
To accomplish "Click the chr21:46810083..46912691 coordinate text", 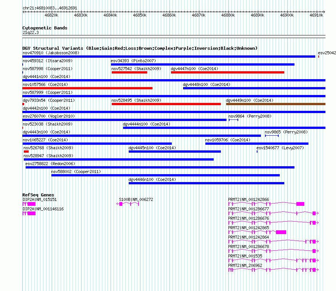I will (50, 8).
